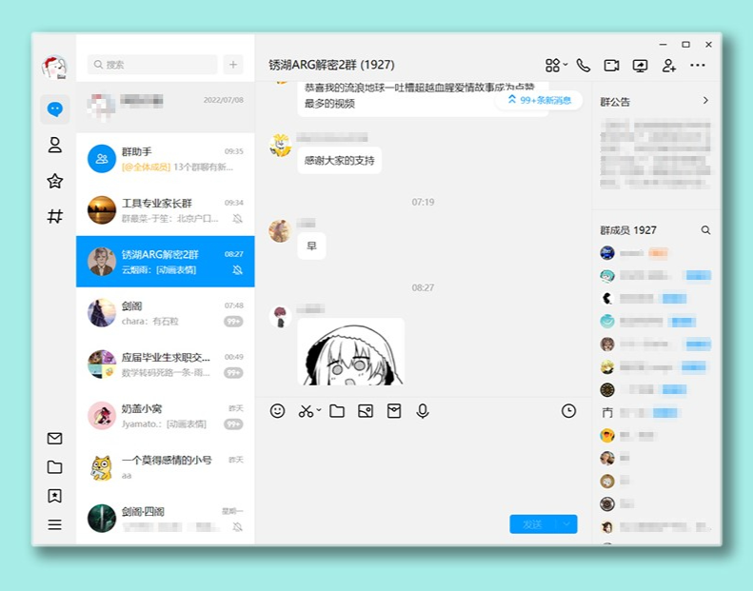Open the group apps grid icon

pos(553,66)
